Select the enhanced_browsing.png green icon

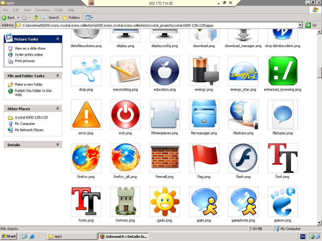(x=283, y=71)
